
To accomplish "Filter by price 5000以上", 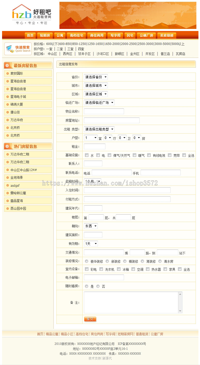I will (178, 44).
